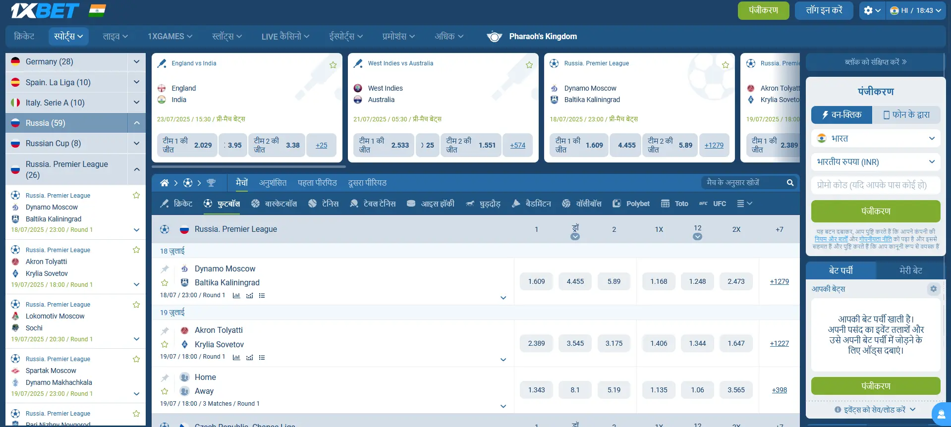Open bet slip settings gear icon
This screenshot has height=427, width=951.
pos(933,289)
